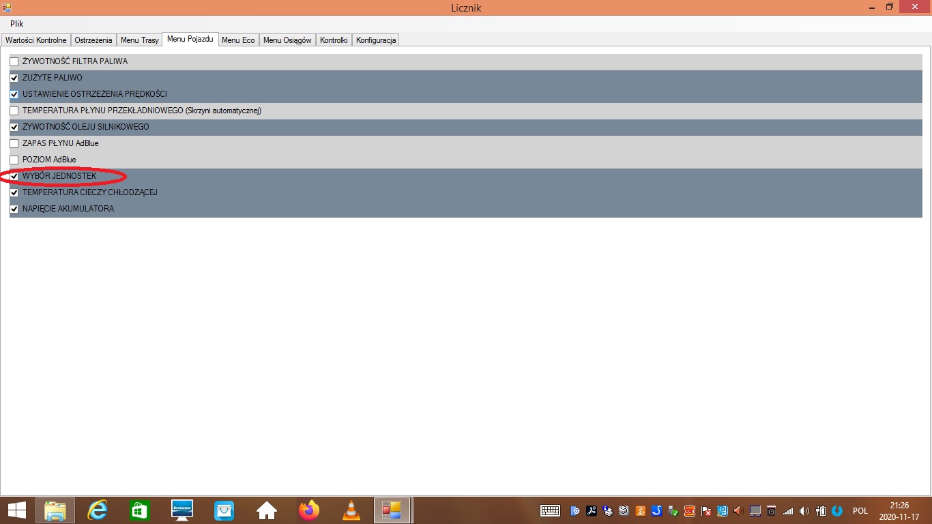Open Internet Explorer in the taskbar

pyautogui.click(x=98, y=510)
